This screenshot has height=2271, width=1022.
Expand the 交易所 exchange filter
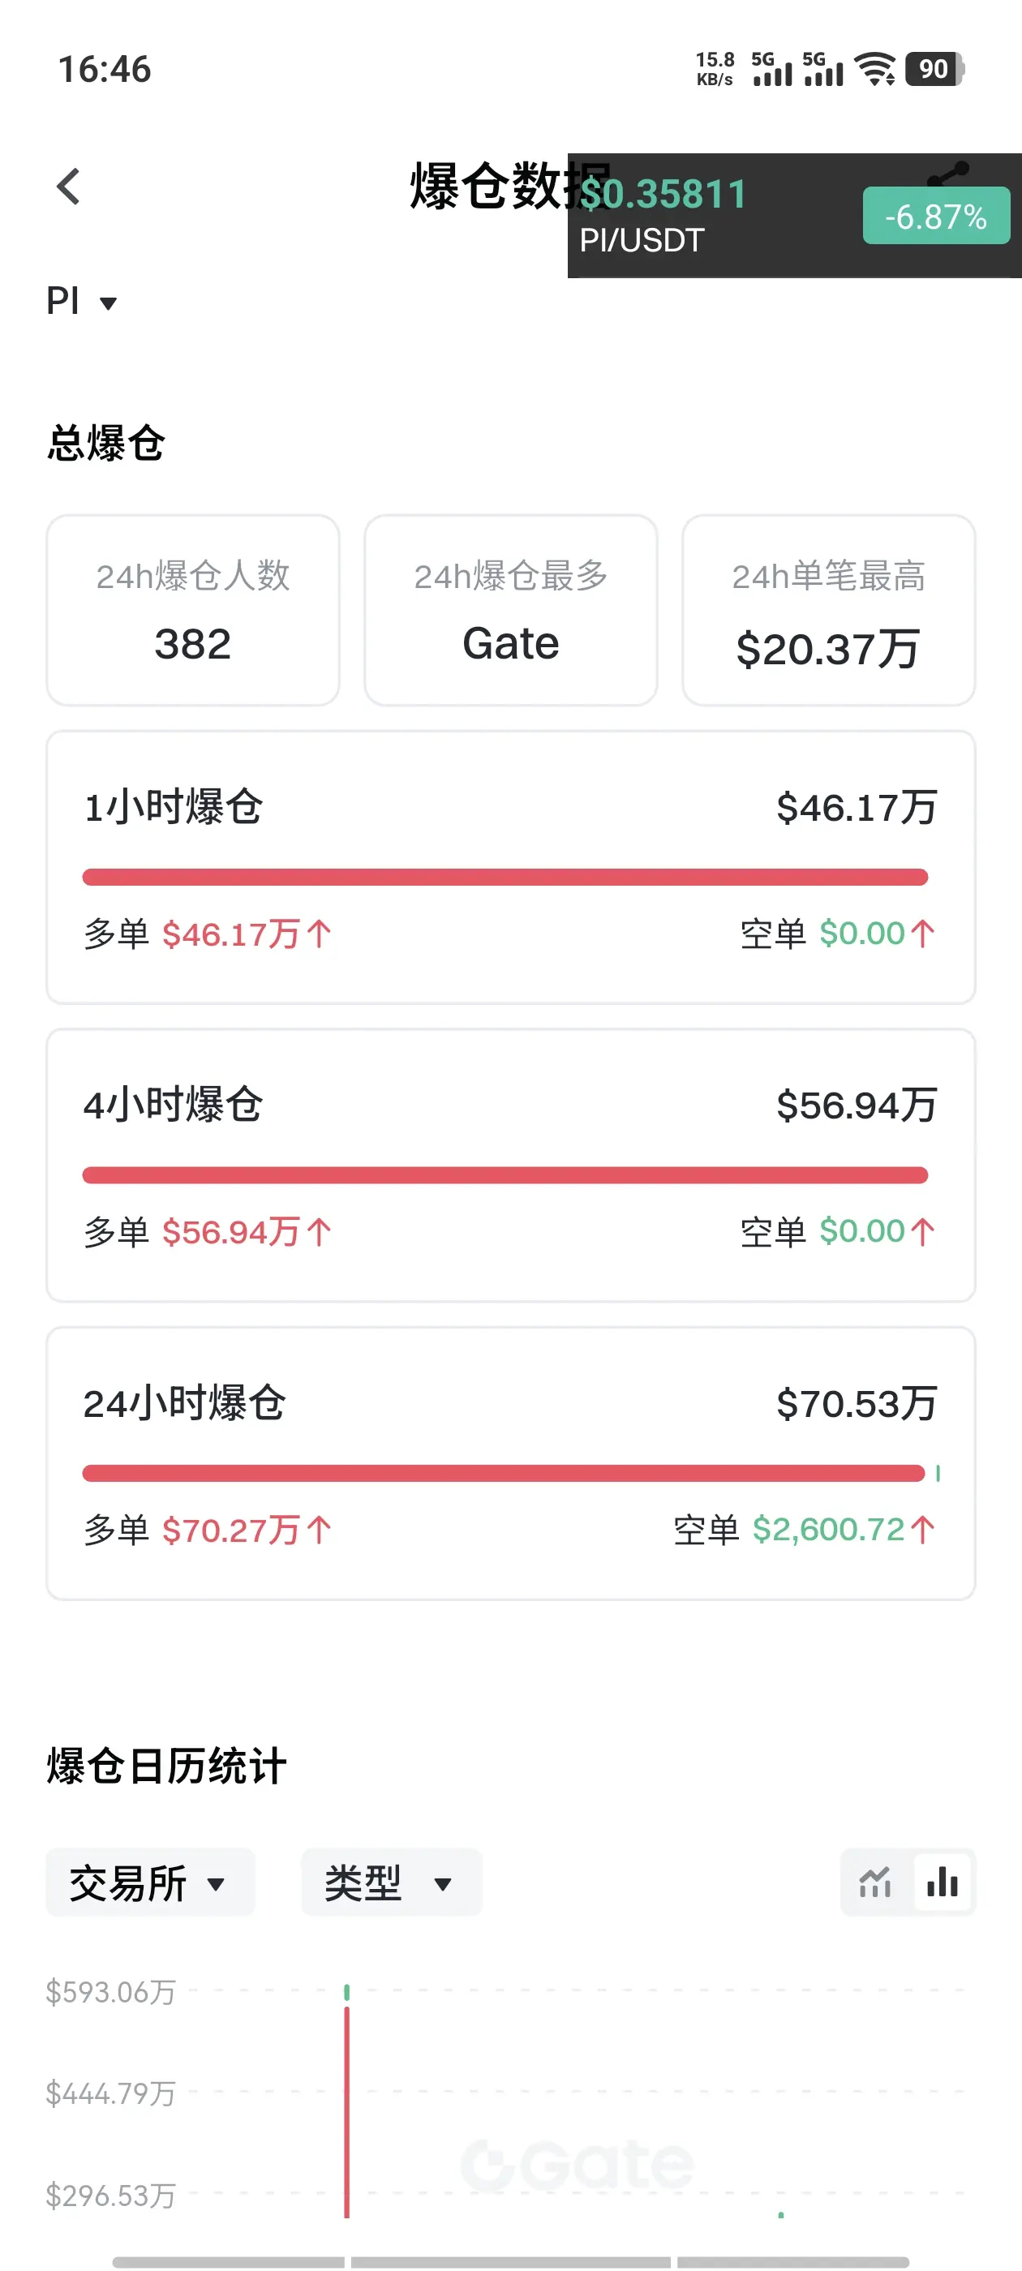(150, 1882)
